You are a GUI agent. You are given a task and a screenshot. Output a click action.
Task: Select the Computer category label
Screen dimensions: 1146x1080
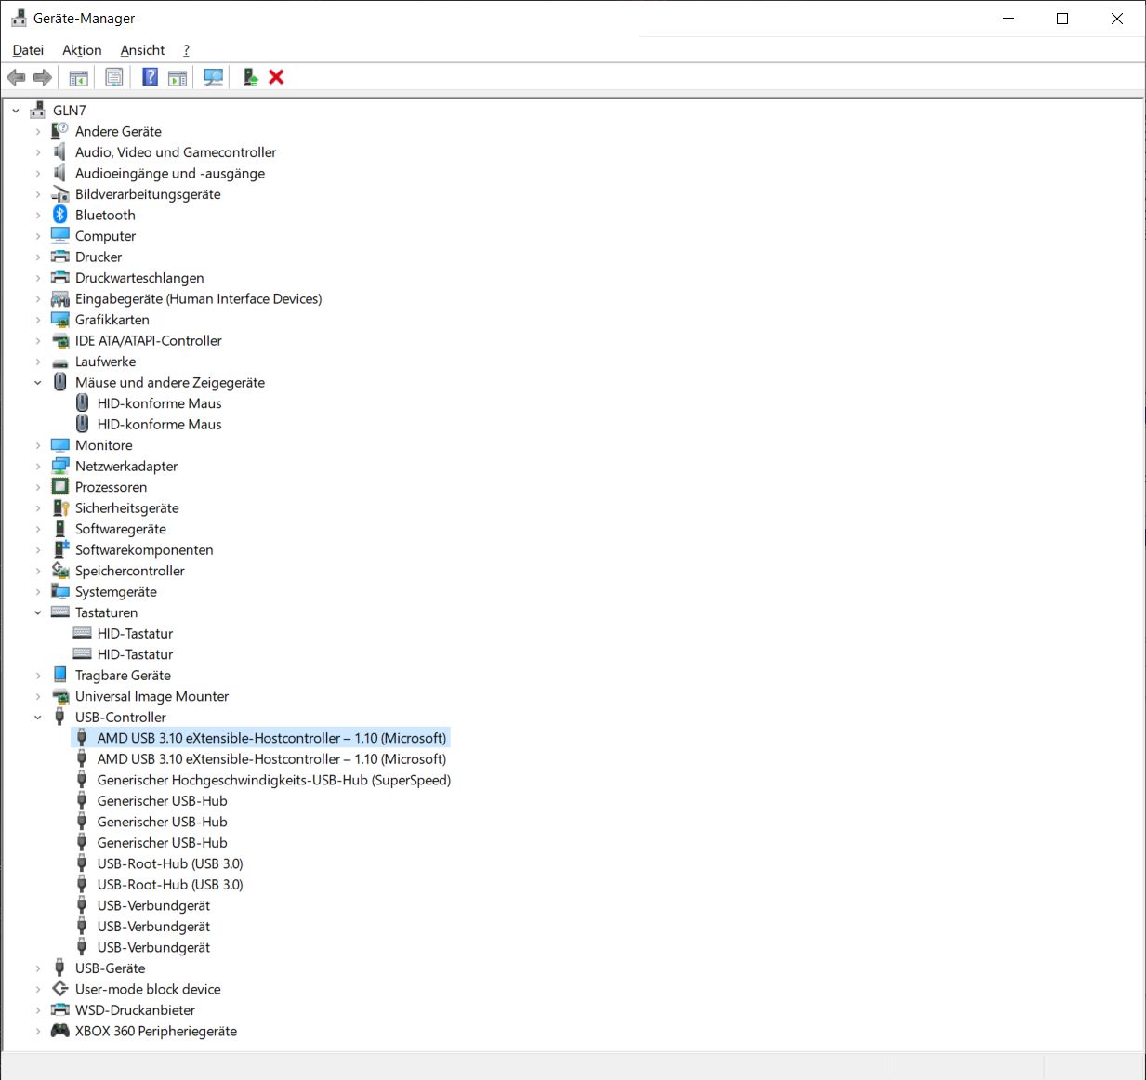point(105,236)
